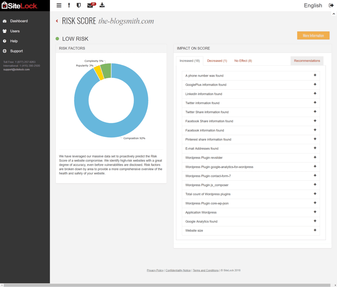Click the More Information button
Image resolution: width=337 pixels, height=287 pixels.
(x=313, y=36)
